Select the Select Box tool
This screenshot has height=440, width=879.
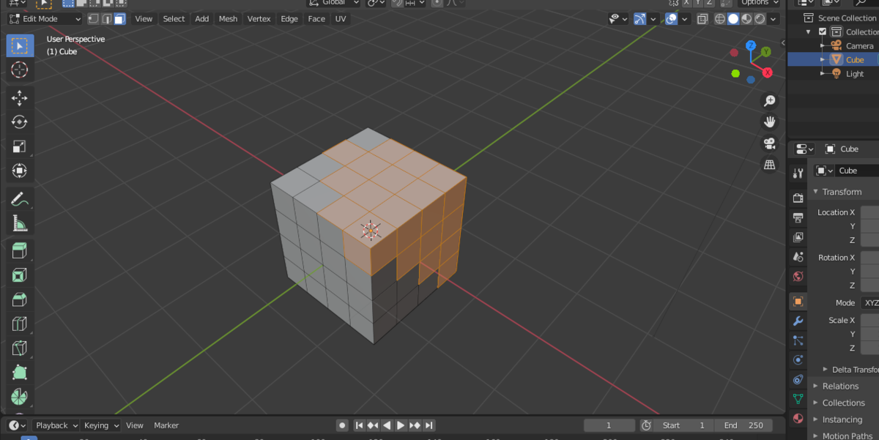[20, 45]
